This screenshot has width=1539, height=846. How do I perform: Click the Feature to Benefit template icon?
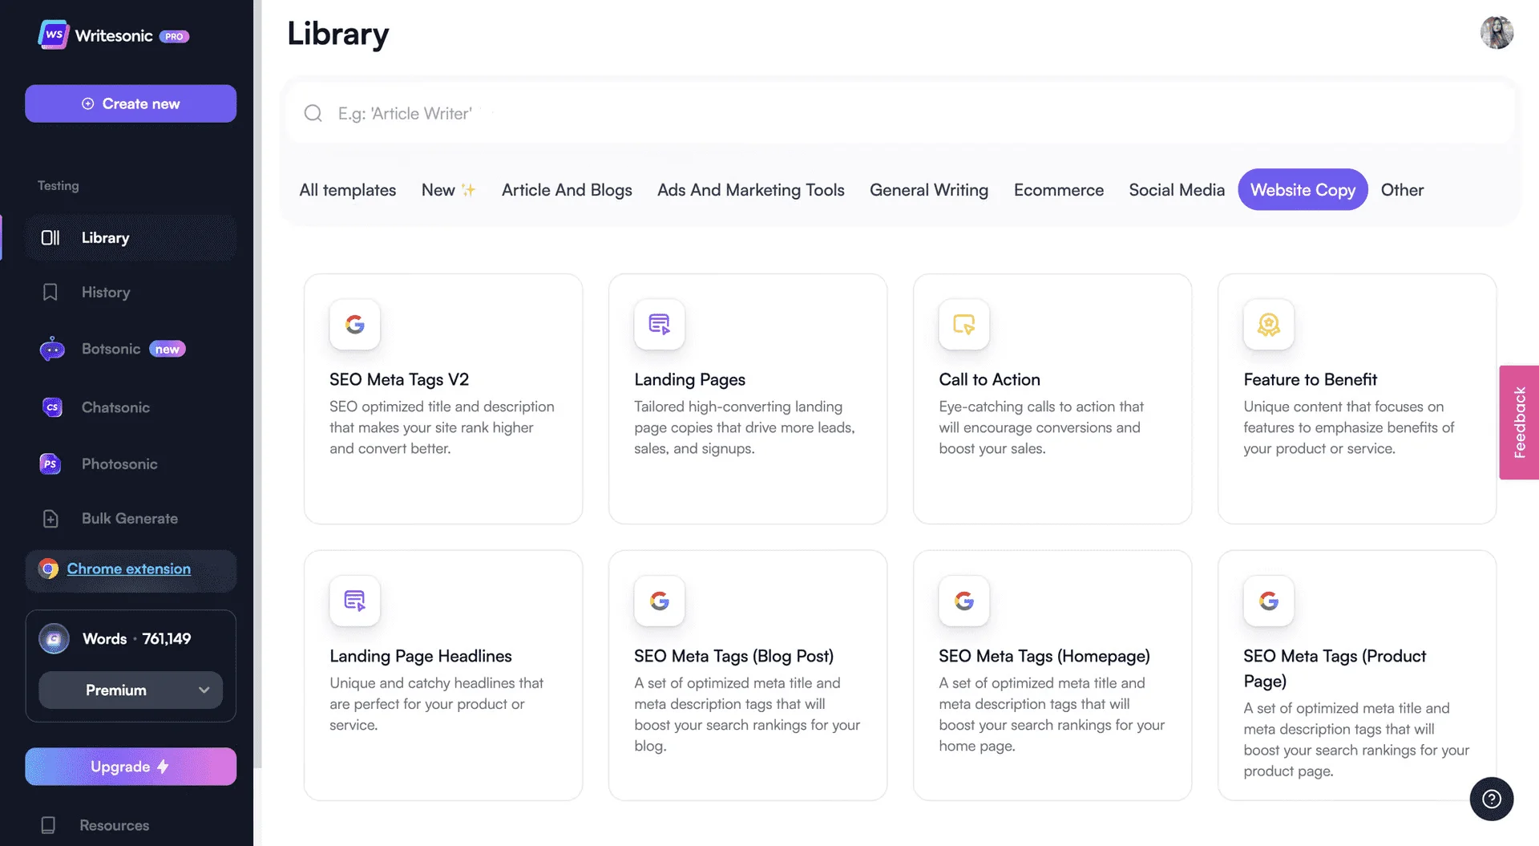tap(1268, 325)
